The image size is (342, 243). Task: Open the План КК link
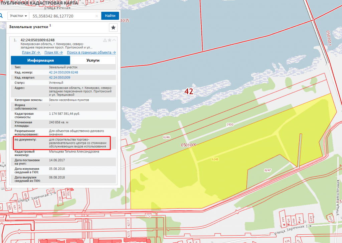[x=53, y=52]
